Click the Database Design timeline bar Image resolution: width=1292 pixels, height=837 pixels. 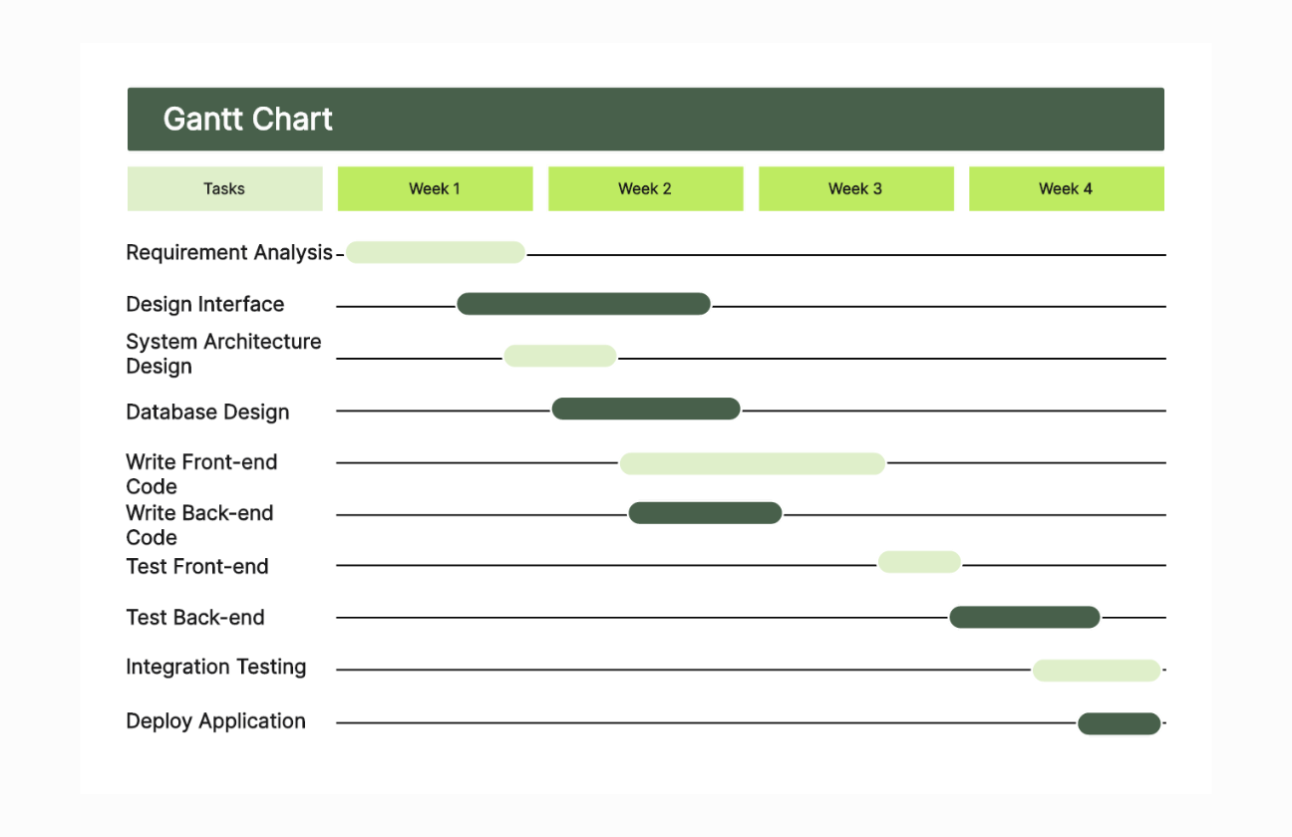pos(646,409)
